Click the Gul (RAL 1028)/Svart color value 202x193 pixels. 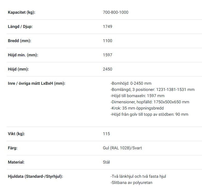pyautogui.click(x=122, y=148)
